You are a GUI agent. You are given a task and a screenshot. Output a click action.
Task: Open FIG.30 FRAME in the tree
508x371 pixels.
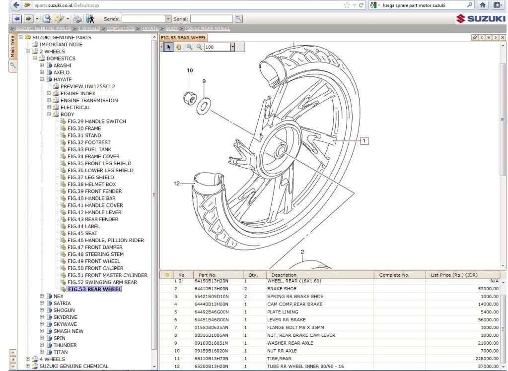[84, 128]
